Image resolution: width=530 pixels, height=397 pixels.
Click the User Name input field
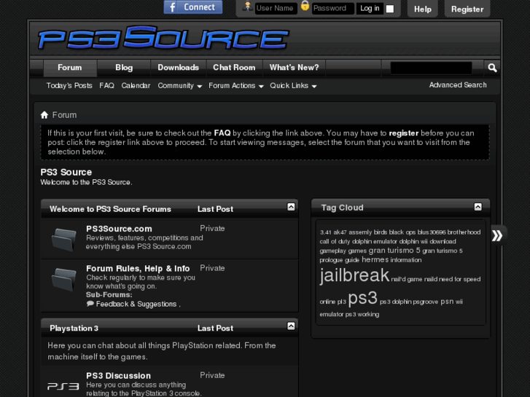click(x=275, y=9)
